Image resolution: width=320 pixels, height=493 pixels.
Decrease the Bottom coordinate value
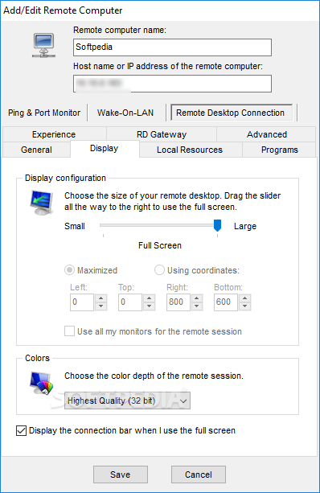[x=244, y=306]
